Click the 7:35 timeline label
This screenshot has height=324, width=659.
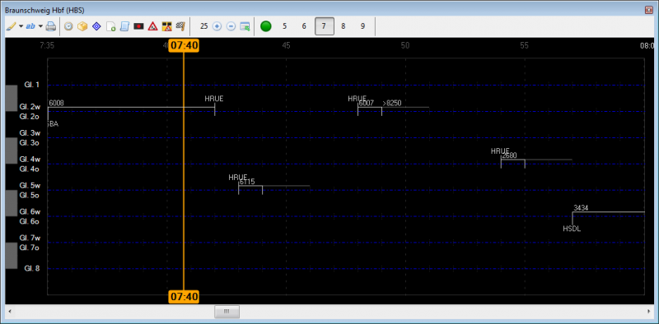47,45
